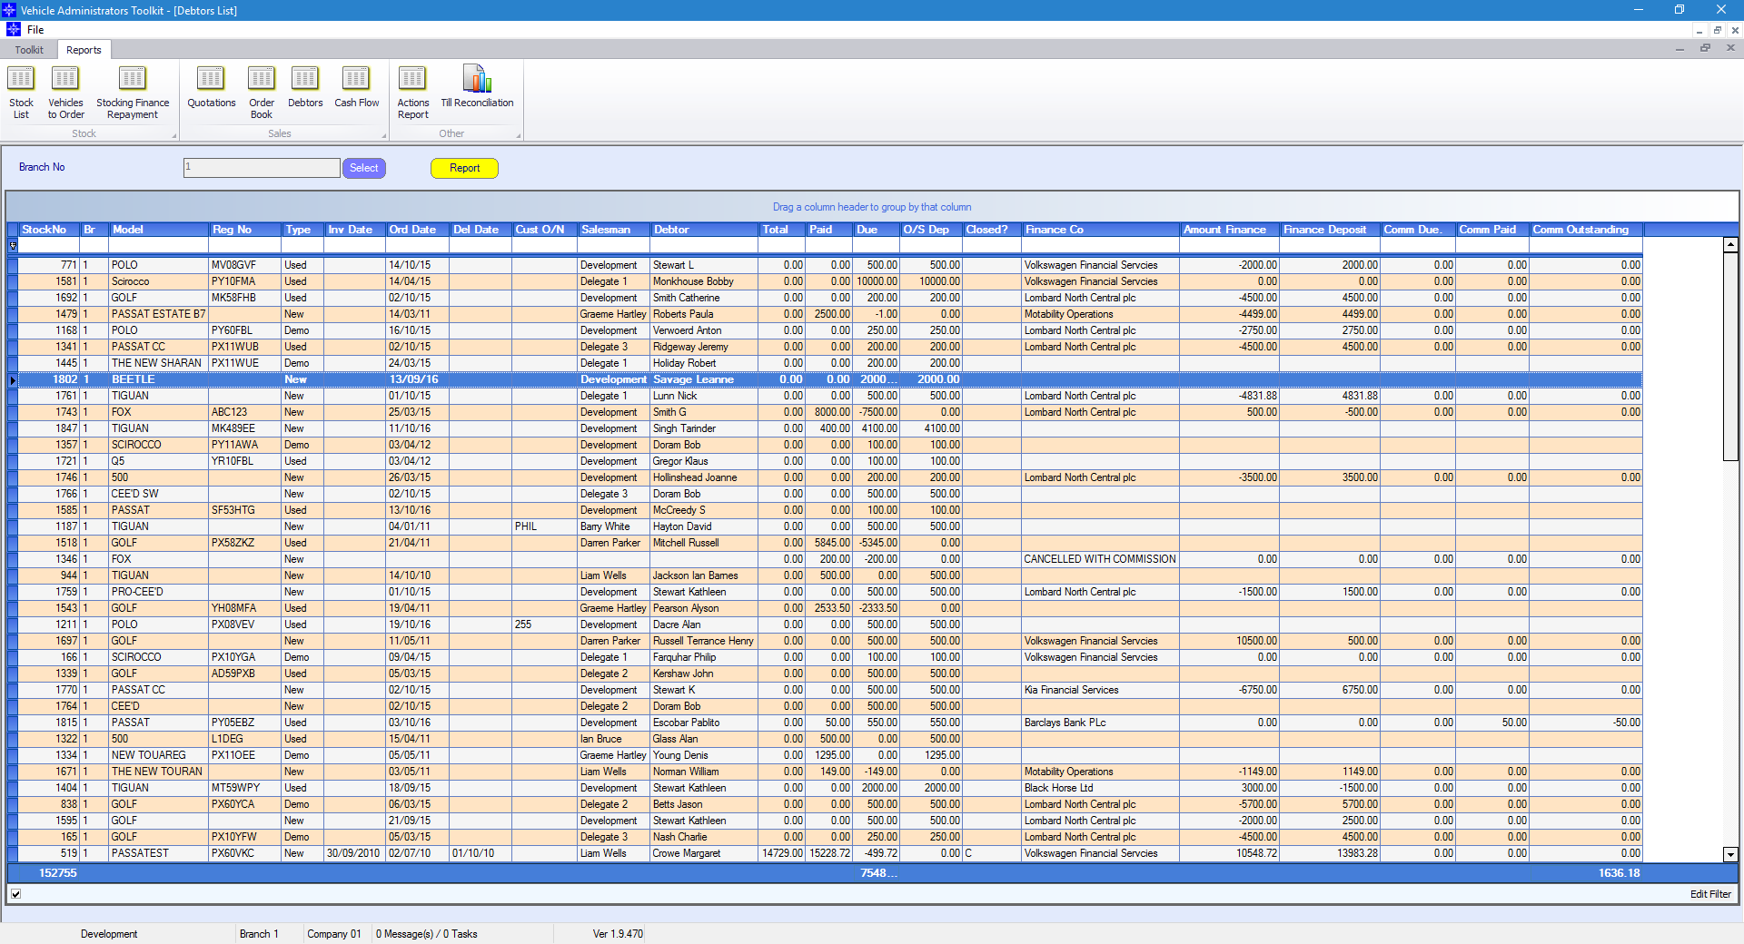This screenshot has width=1744, height=944.
Task: Select reg number PX60VKC cell
Action: [x=245, y=853]
